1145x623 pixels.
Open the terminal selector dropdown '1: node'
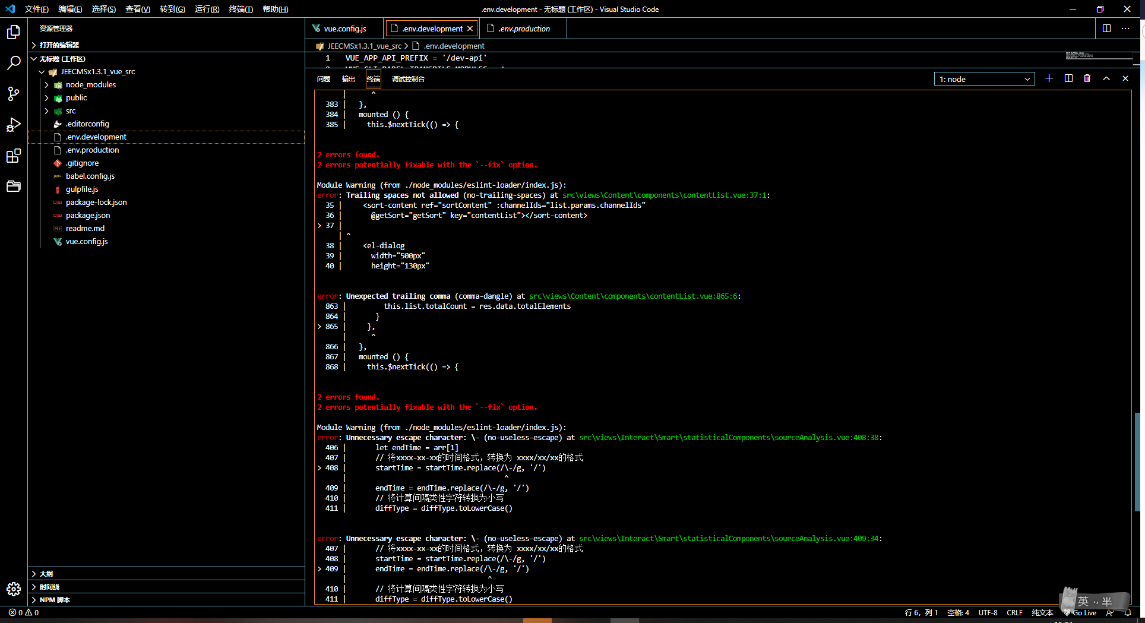[984, 79]
